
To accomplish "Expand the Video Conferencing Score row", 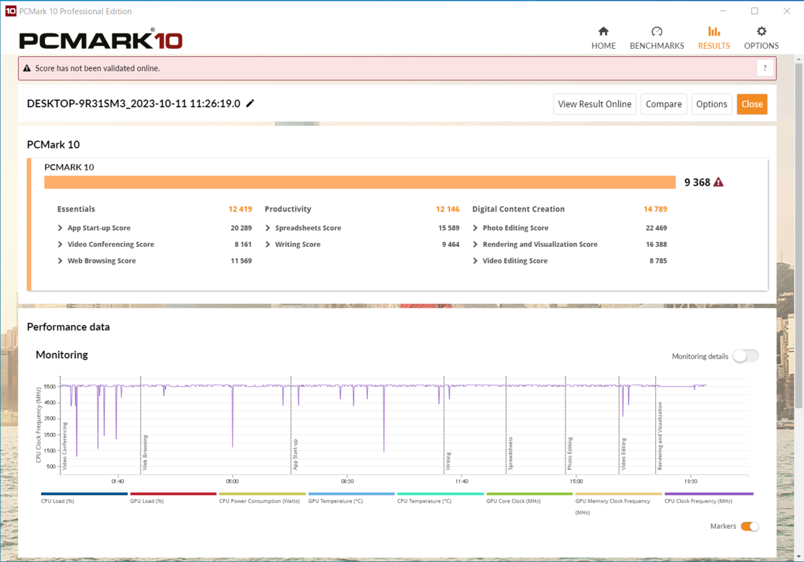I will click(x=60, y=245).
